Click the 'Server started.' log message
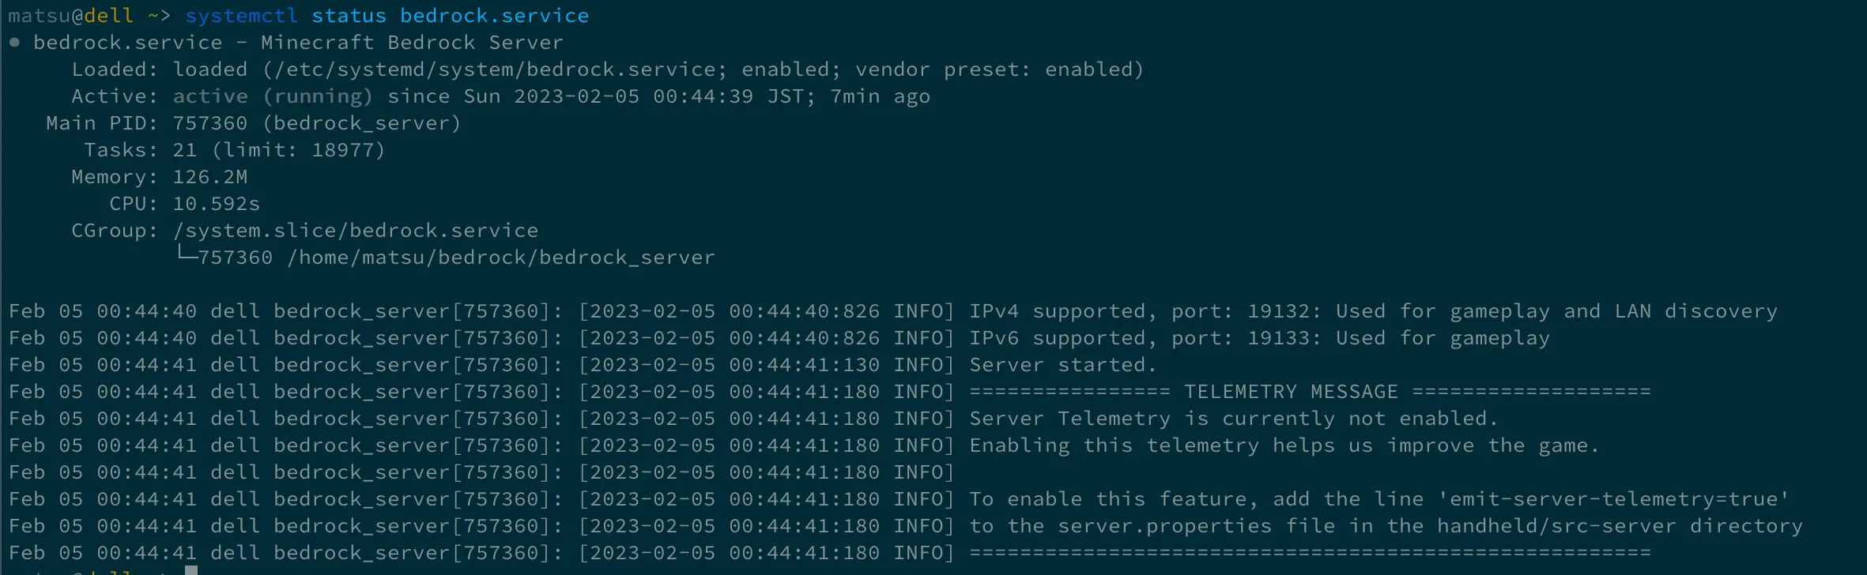This screenshot has width=1867, height=575. (x=1063, y=365)
